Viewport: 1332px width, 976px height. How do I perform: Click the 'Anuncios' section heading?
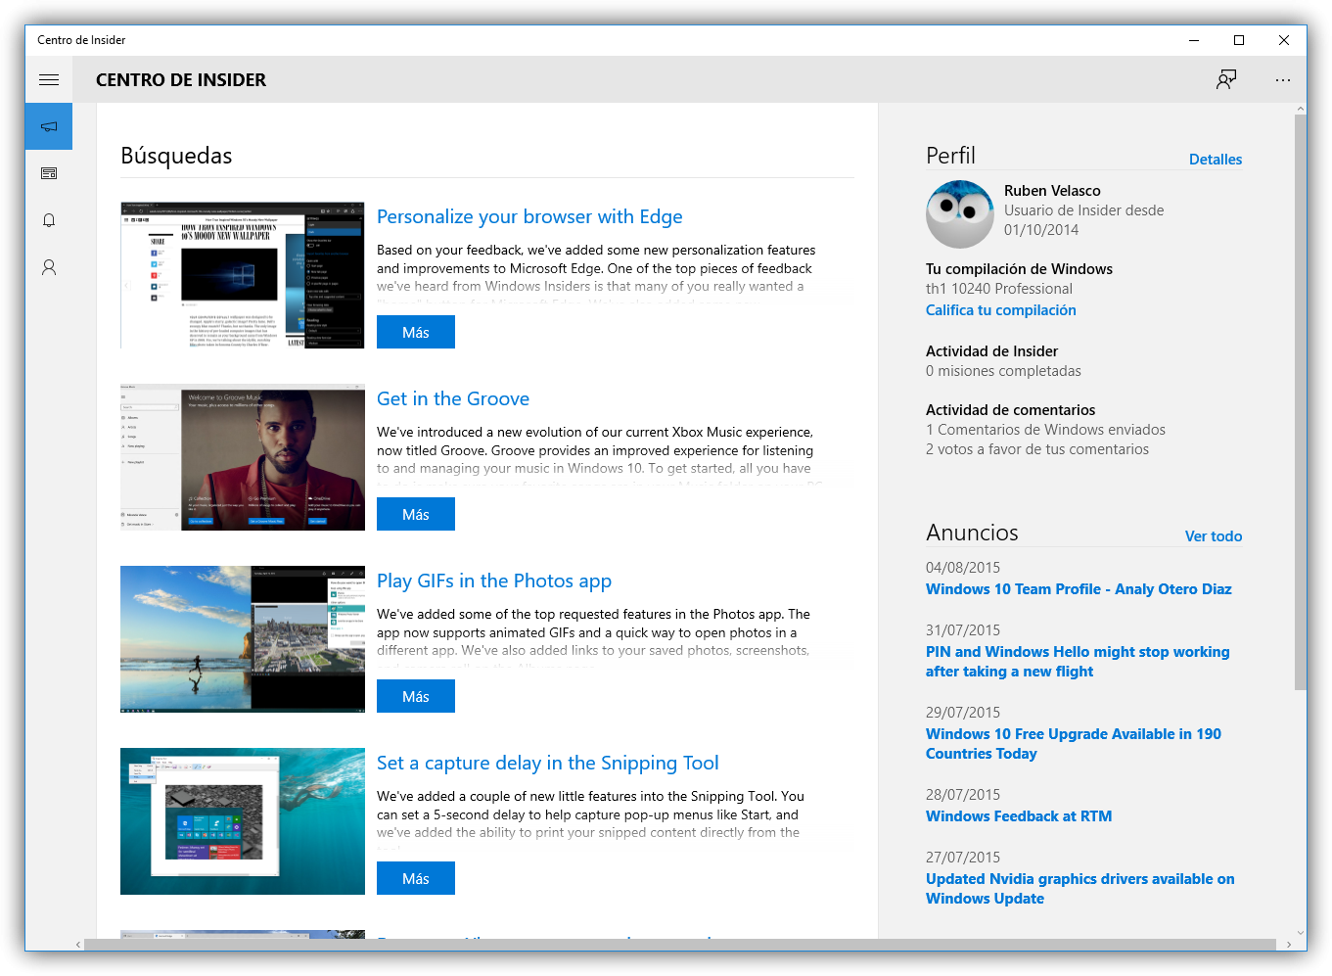point(972,533)
